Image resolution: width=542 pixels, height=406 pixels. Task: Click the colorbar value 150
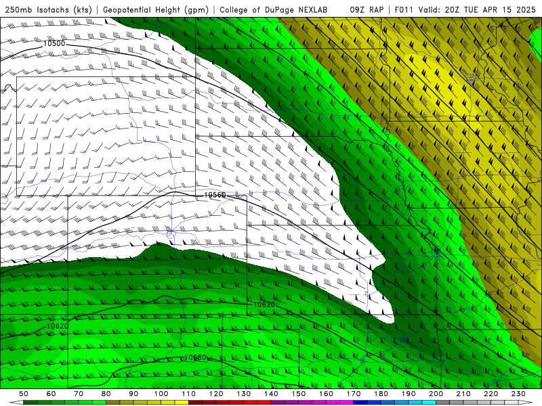coord(299,394)
